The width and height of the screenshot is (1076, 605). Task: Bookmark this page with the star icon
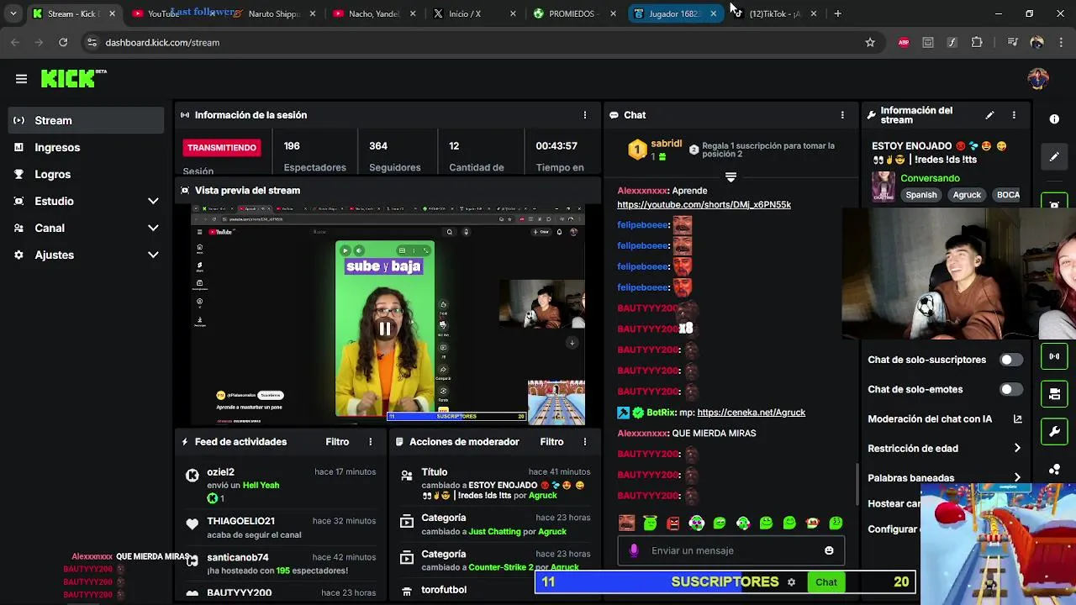(870, 42)
